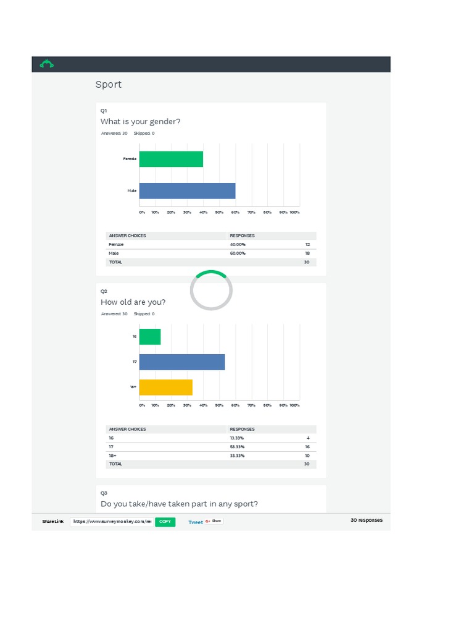Click the blue 17 age bar
474x633 pixels.
click(182, 362)
